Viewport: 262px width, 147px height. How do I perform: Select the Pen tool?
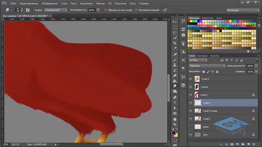coord(175,97)
